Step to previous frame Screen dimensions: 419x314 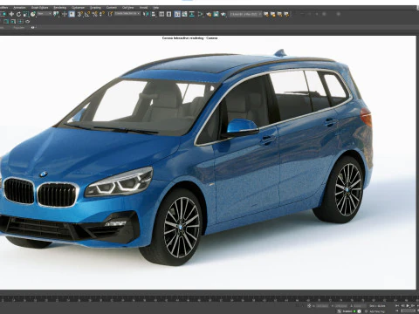click(x=402, y=306)
